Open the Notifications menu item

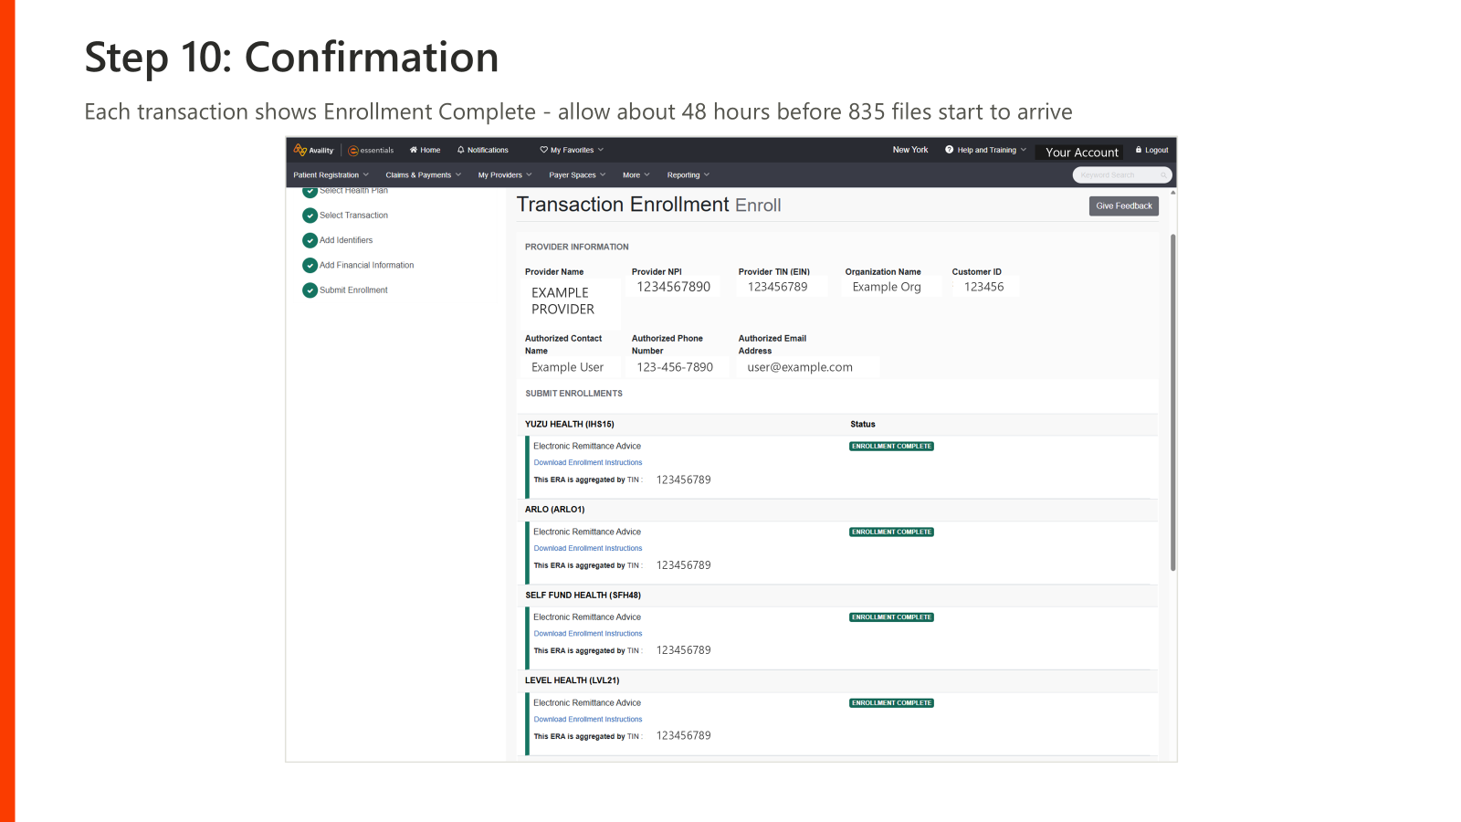coord(483,150)
